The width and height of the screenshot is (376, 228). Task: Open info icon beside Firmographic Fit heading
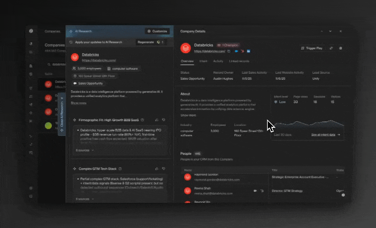pyautogui.click(x=142, y=120)
